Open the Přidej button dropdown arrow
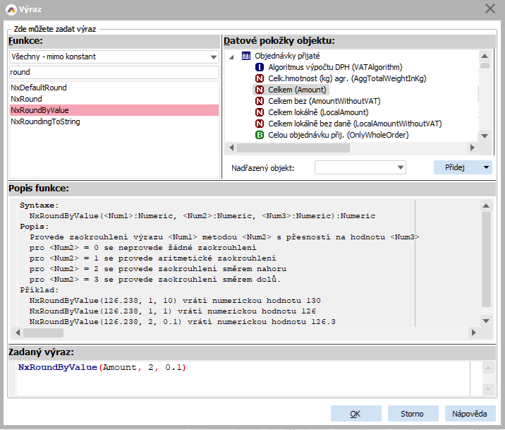 click(486, 167)
